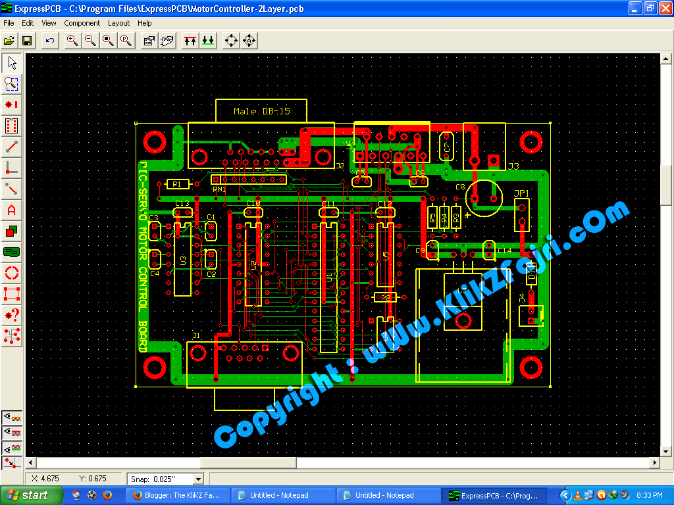
Task: Switch to second Untitled - Notepad taskbar button
Action: point(388,496)
